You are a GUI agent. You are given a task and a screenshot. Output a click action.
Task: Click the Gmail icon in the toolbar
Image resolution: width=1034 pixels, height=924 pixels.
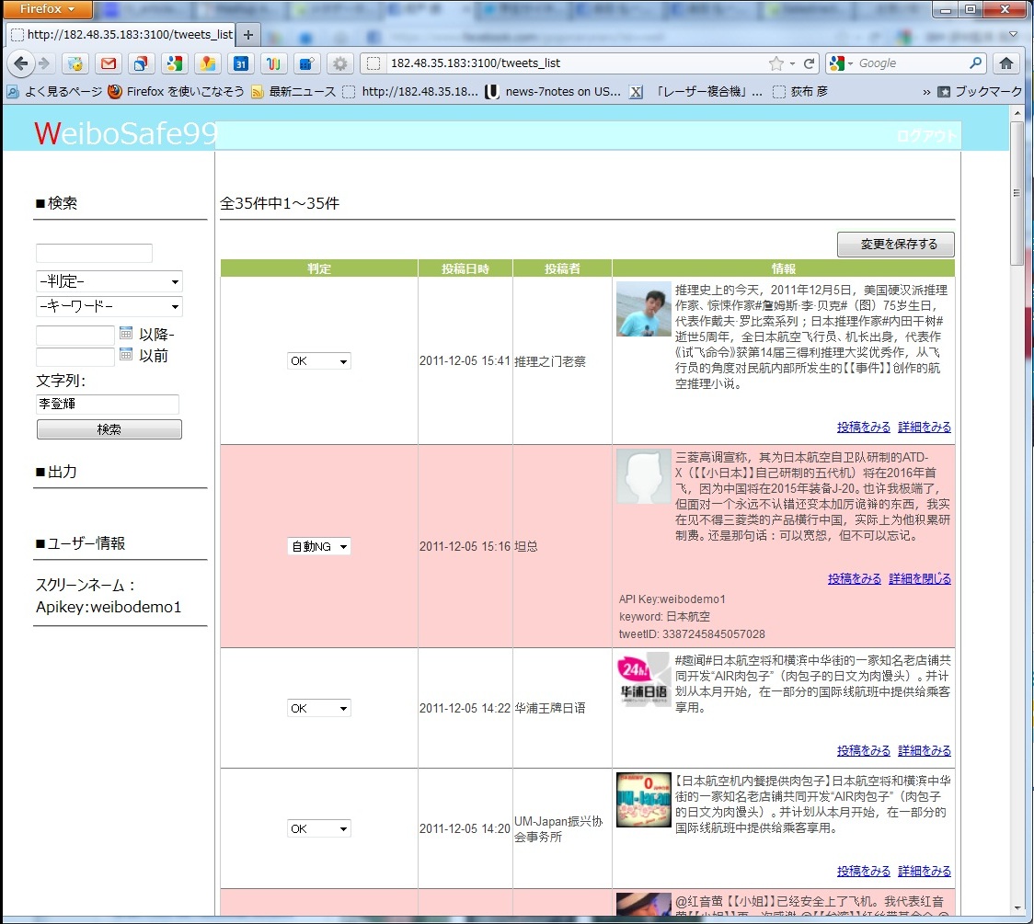point(109,63)
